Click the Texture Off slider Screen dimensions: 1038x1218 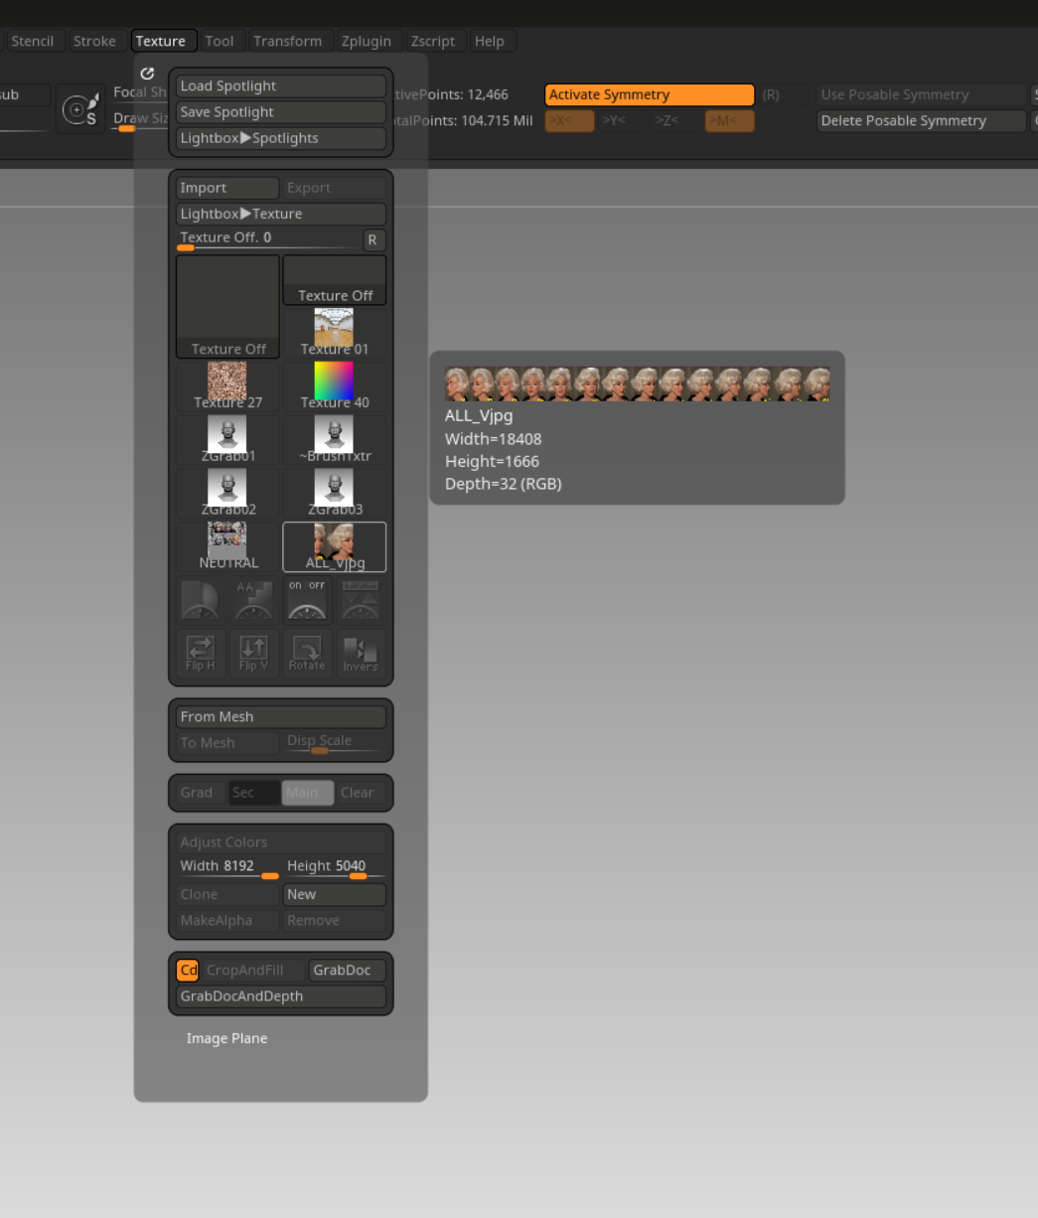click(267, 239)
